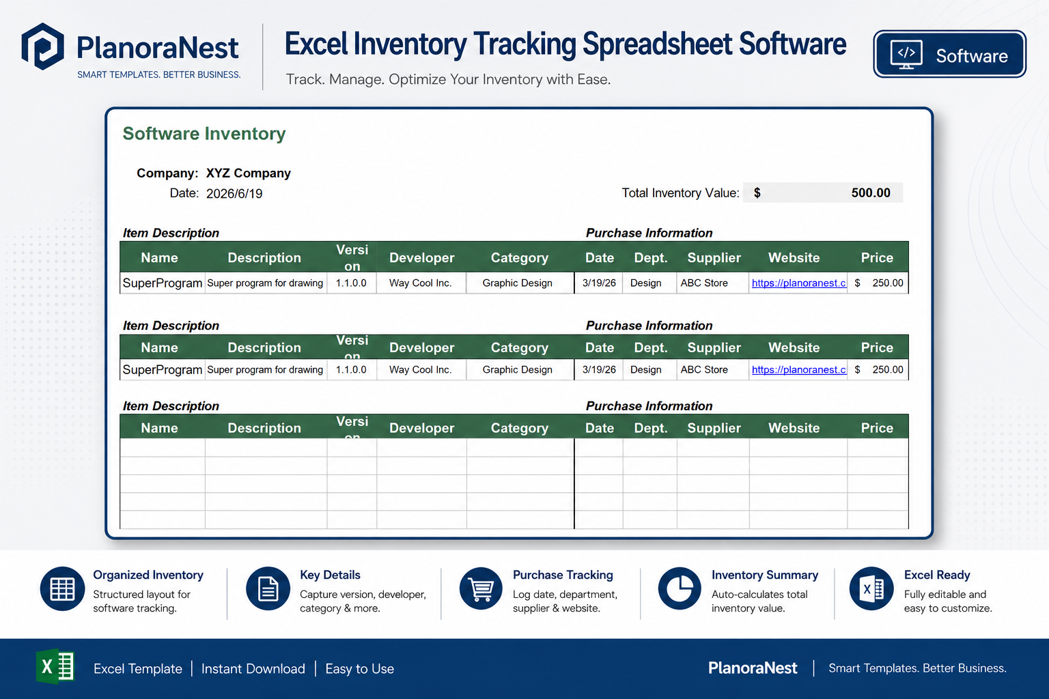Viewport: 1049px width, 699px height.
Task: Select Way Cool Inc. cell in first table
Action: tap(421, 283)
